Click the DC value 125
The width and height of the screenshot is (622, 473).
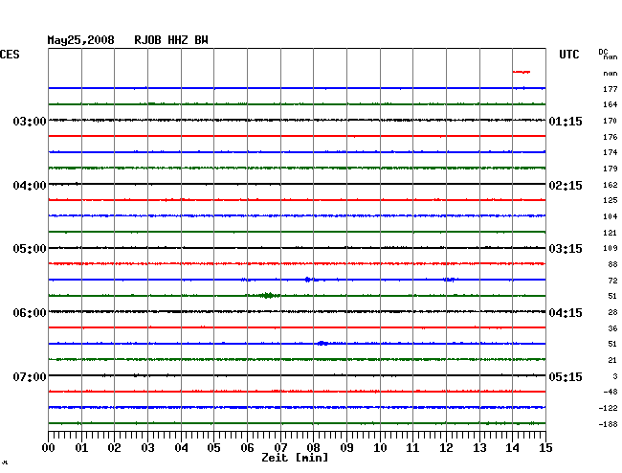[611, 200]
